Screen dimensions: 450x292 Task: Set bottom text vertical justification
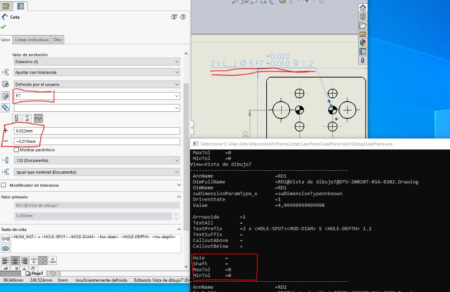coord(52,260)
